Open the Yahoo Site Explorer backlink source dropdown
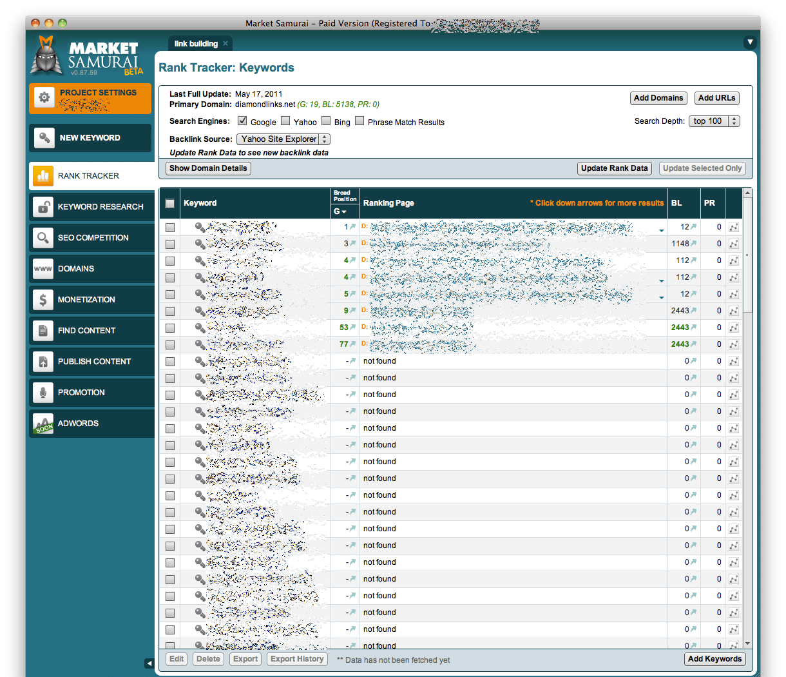 coord(283,139)
